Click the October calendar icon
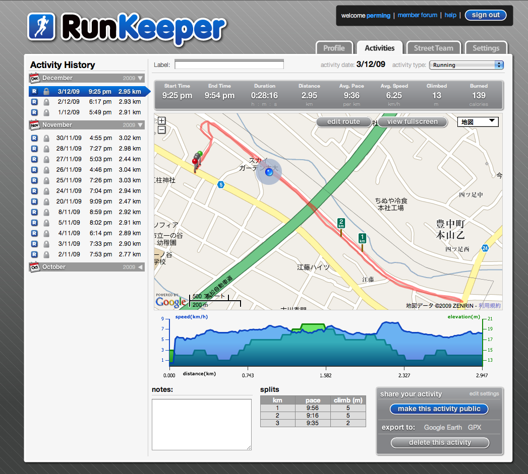The height and width of the screenshot is (474, 528). (x=35, y=267)
